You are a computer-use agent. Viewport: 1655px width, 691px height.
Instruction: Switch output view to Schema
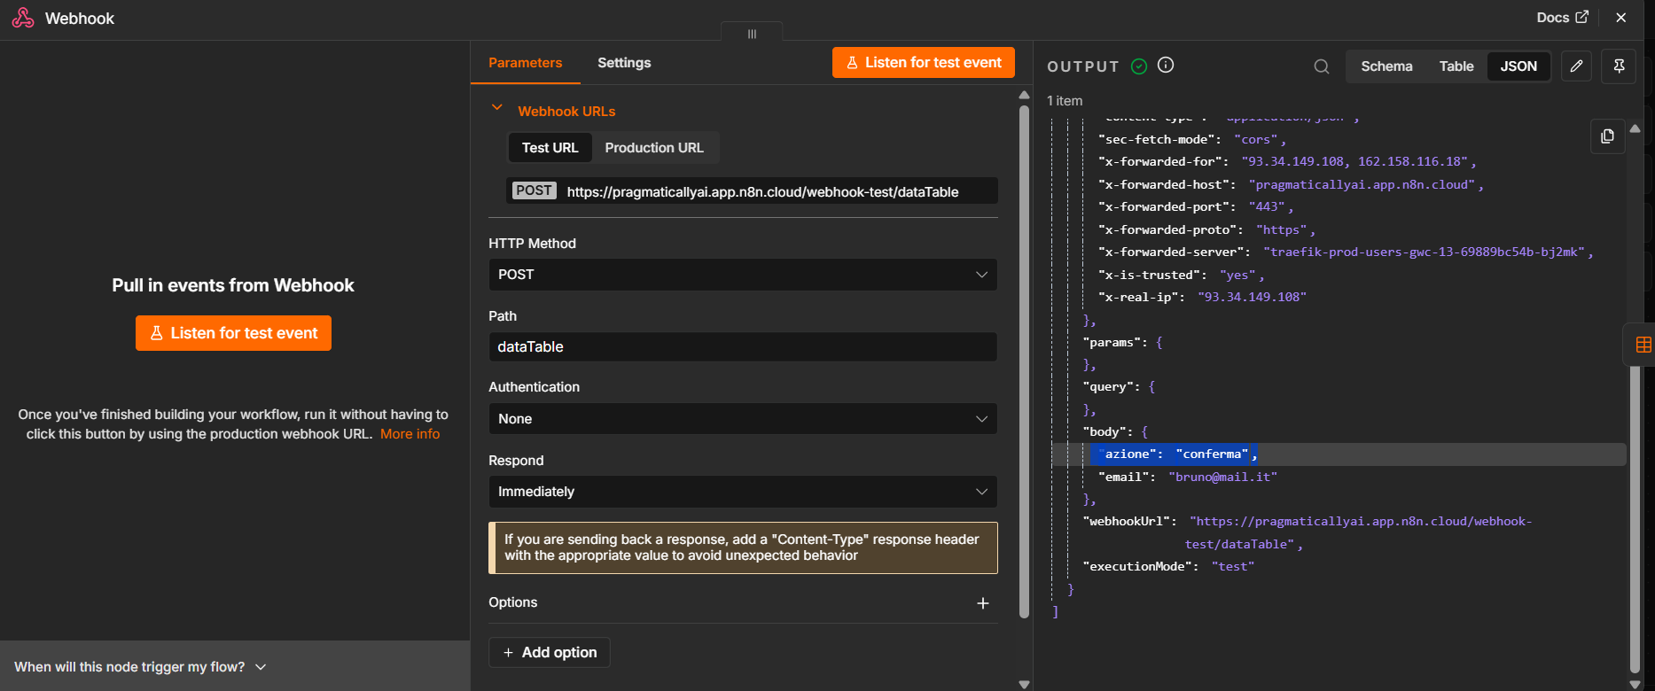pos(1386,66)
